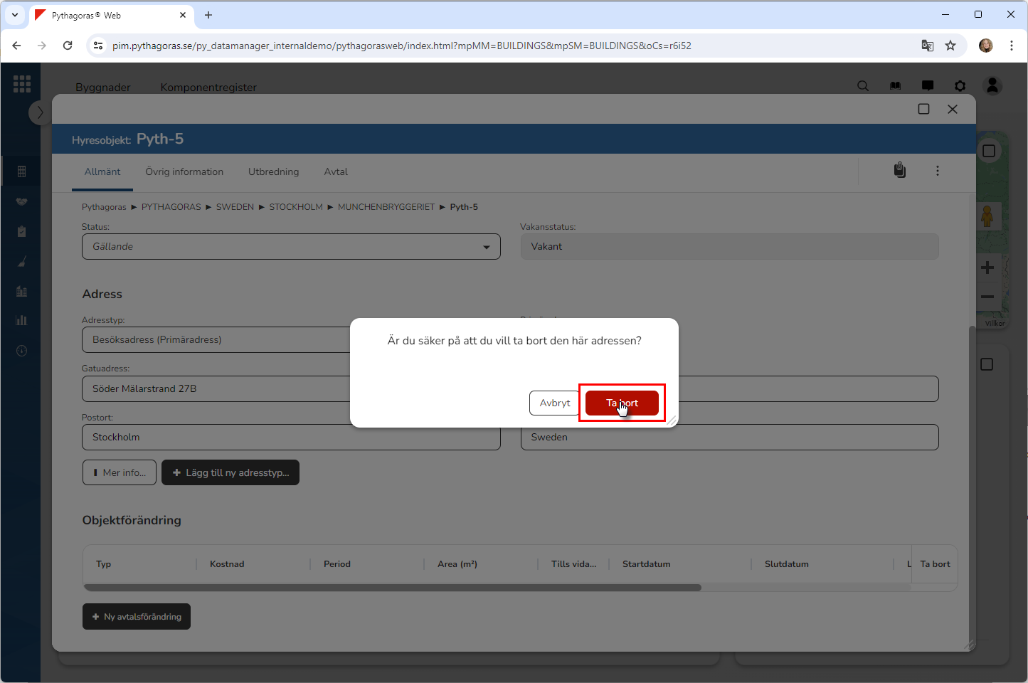
Task: Click the horizontal scrollbar under Objektförändring table
Action: pos(392,588)
